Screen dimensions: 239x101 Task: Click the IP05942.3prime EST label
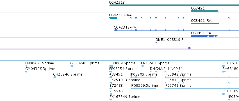click(x=178, y=74)
